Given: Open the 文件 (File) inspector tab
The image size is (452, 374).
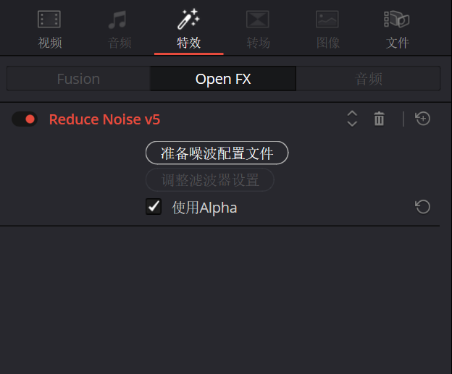Looking at the screenshot, I should click(x=397, y=29).
